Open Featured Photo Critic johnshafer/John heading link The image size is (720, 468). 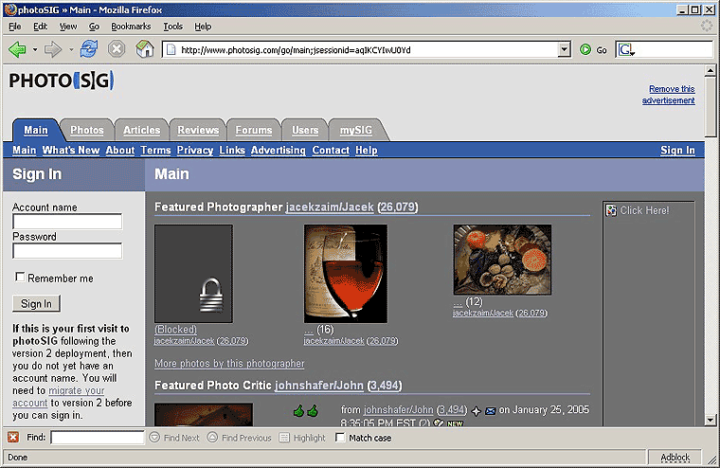319,386
